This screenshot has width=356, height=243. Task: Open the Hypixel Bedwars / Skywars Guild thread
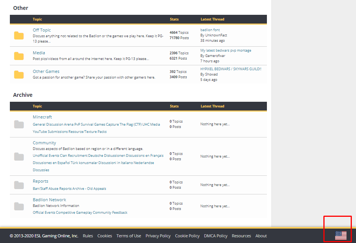tap(231, 69)
